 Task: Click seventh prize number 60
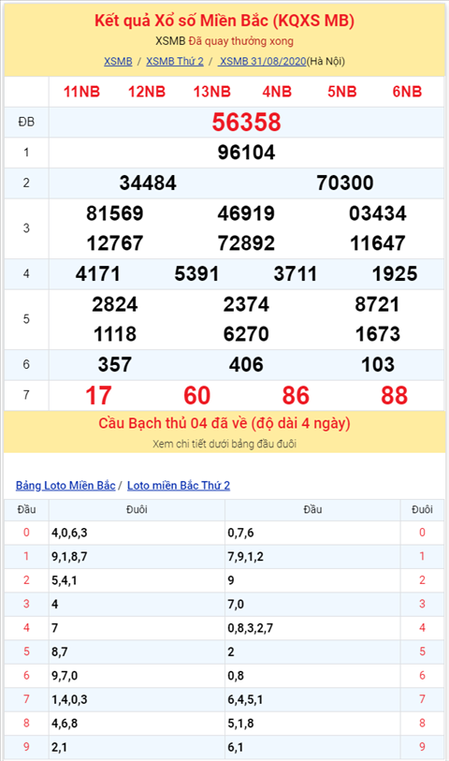196,396
